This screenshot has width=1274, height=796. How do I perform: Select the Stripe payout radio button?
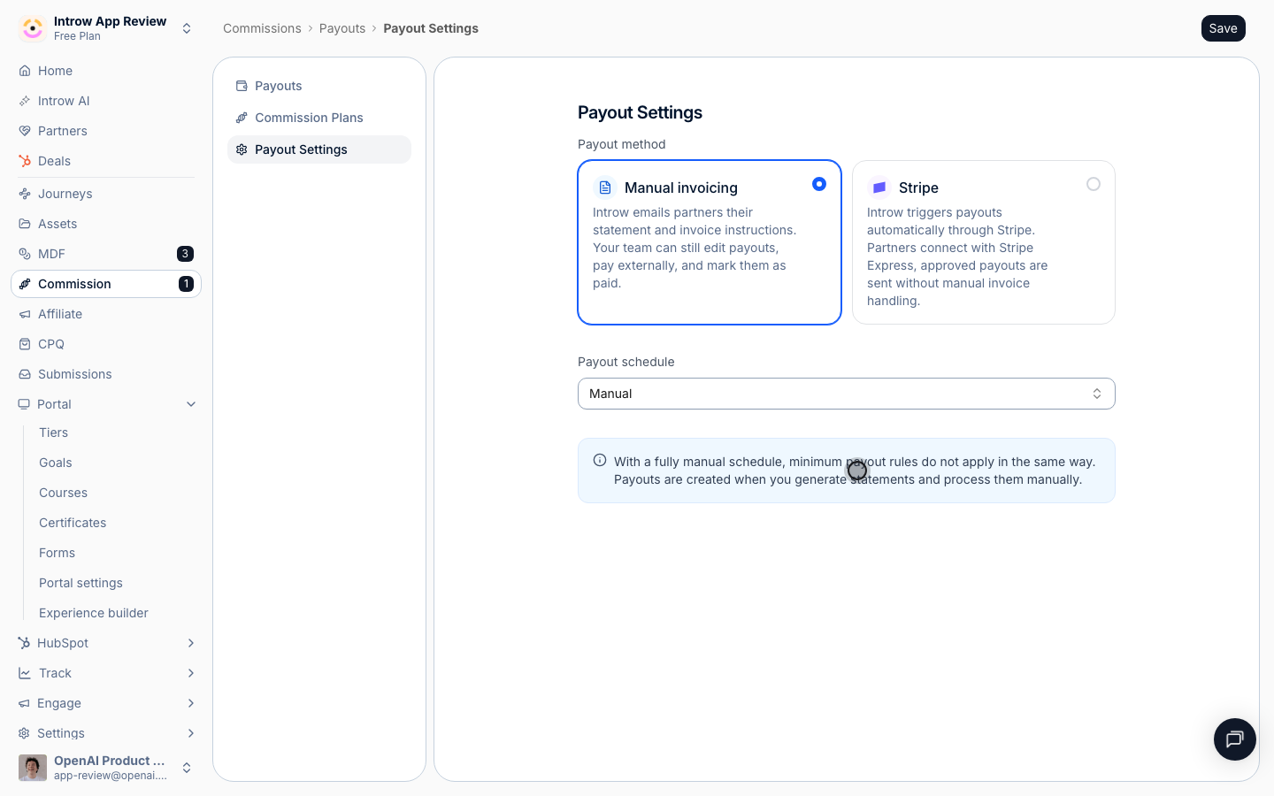(x=1094, y=184)
